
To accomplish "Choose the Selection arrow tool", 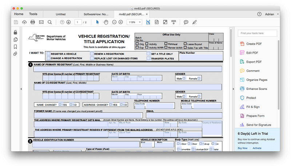I will (97, 22).
